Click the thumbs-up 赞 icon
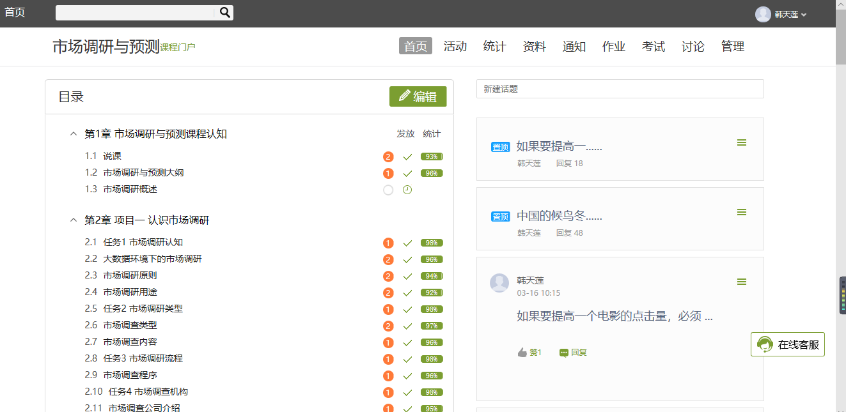 (522, 353)
